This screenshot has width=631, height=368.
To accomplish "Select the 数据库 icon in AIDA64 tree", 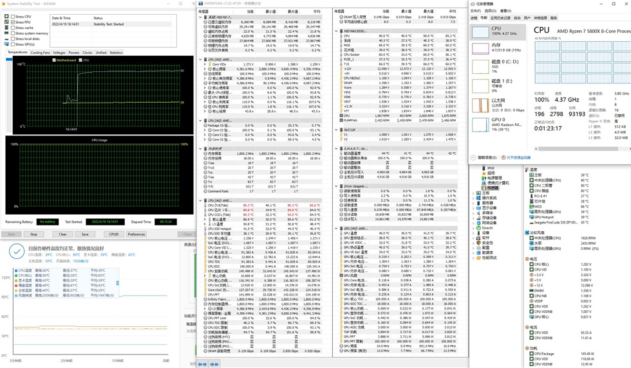I will 478,253.
